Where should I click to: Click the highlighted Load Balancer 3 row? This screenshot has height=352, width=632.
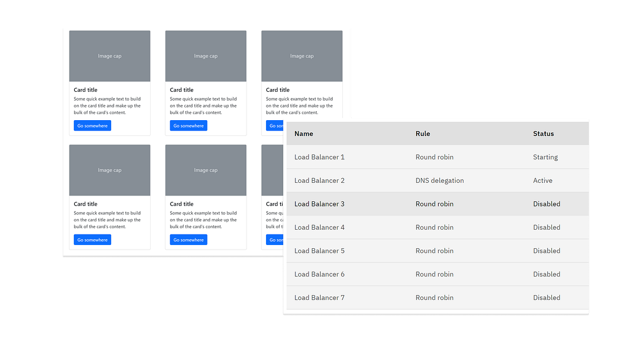tap(319, 203)
